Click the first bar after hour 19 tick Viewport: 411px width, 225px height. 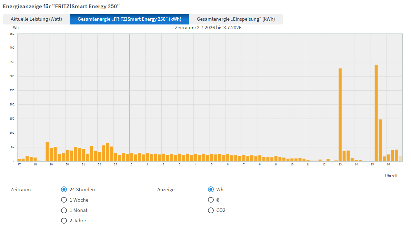[x=51, y=155]
